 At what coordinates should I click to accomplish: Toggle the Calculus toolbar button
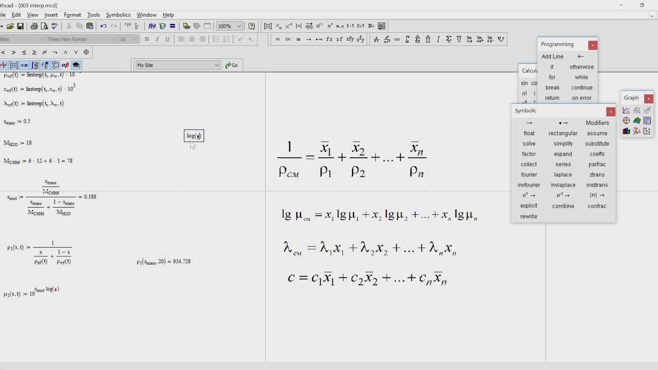click(35, 65)
